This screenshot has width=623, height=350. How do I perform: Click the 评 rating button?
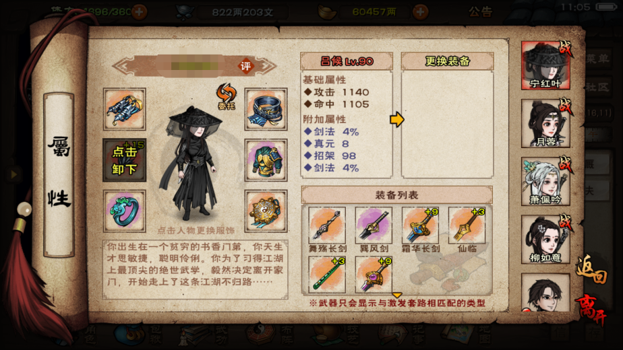click(x=246, y=66)
